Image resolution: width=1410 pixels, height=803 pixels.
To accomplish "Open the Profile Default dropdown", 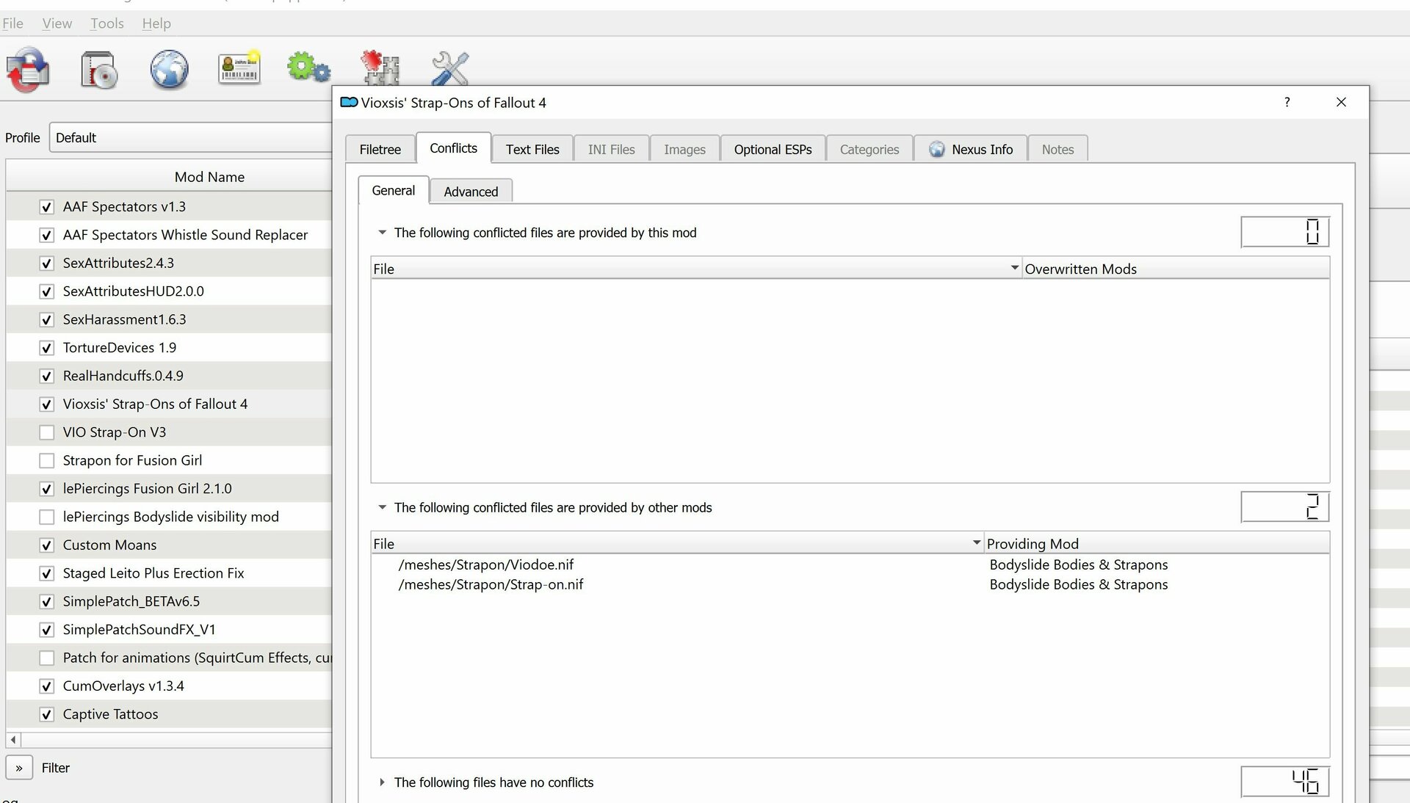I will pos(191,137).
